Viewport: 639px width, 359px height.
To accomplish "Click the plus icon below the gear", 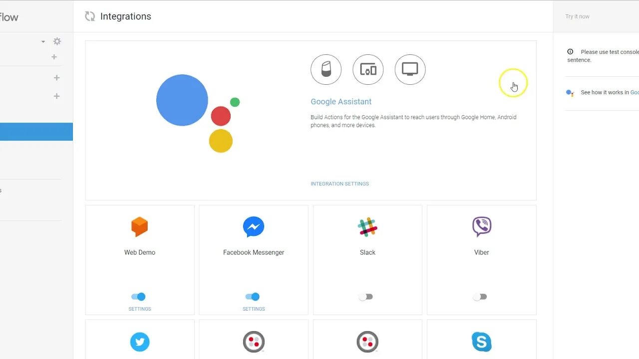I will click(x=54, y=57).
